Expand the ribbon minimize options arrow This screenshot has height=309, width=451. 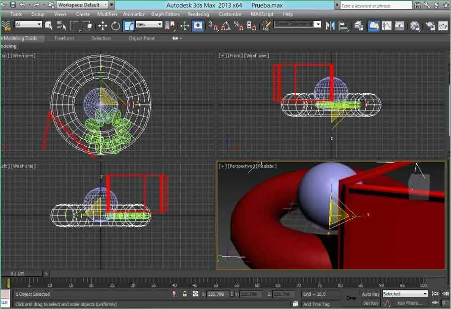[x=177, y=38]
